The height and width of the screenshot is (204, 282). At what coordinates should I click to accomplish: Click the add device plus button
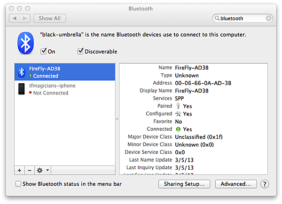point(19,170)
